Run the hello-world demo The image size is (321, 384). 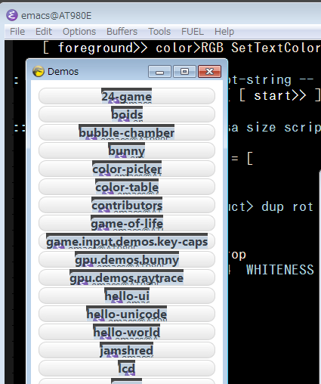127,332
